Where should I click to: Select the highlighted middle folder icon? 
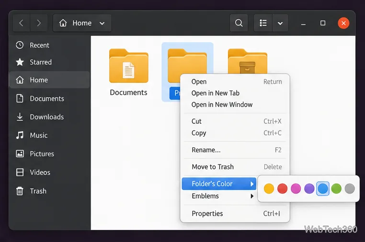(x=187, y=62)
